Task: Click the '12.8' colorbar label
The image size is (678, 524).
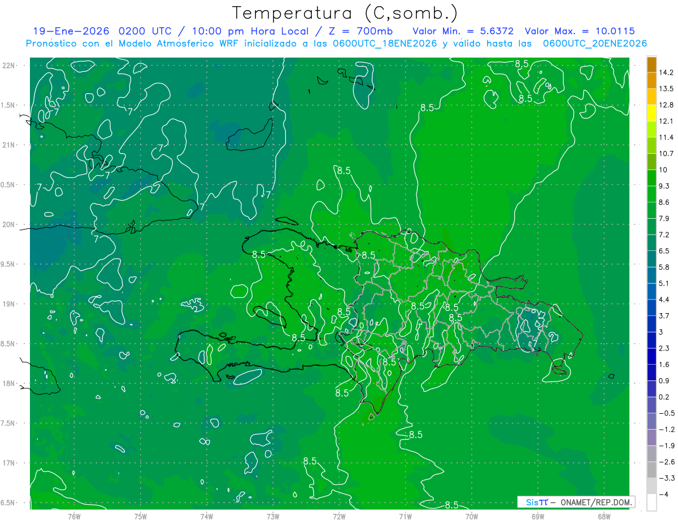Action: [x=666, y=105]
